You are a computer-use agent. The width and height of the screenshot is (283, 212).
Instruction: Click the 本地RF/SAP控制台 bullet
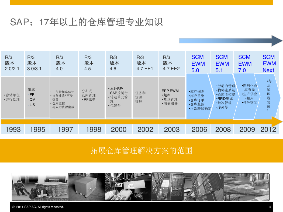tap(118, 91)
